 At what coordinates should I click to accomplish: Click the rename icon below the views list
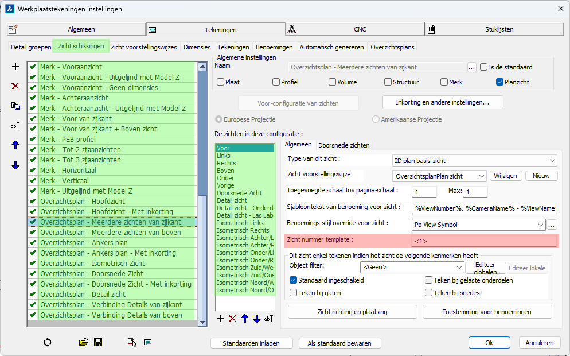268,319
